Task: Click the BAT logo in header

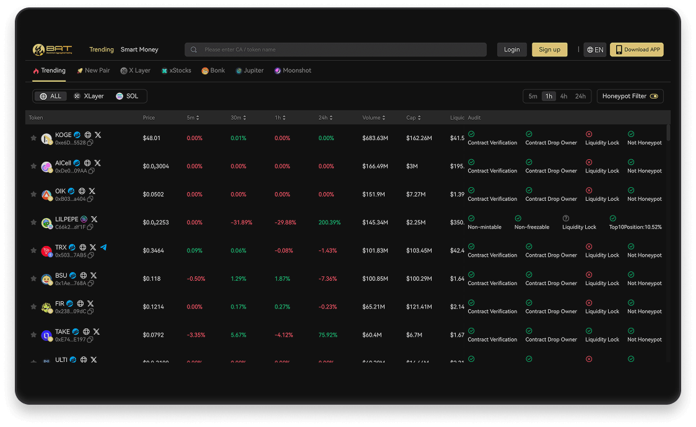Action: pyautogui.click(x=53, y=50)
